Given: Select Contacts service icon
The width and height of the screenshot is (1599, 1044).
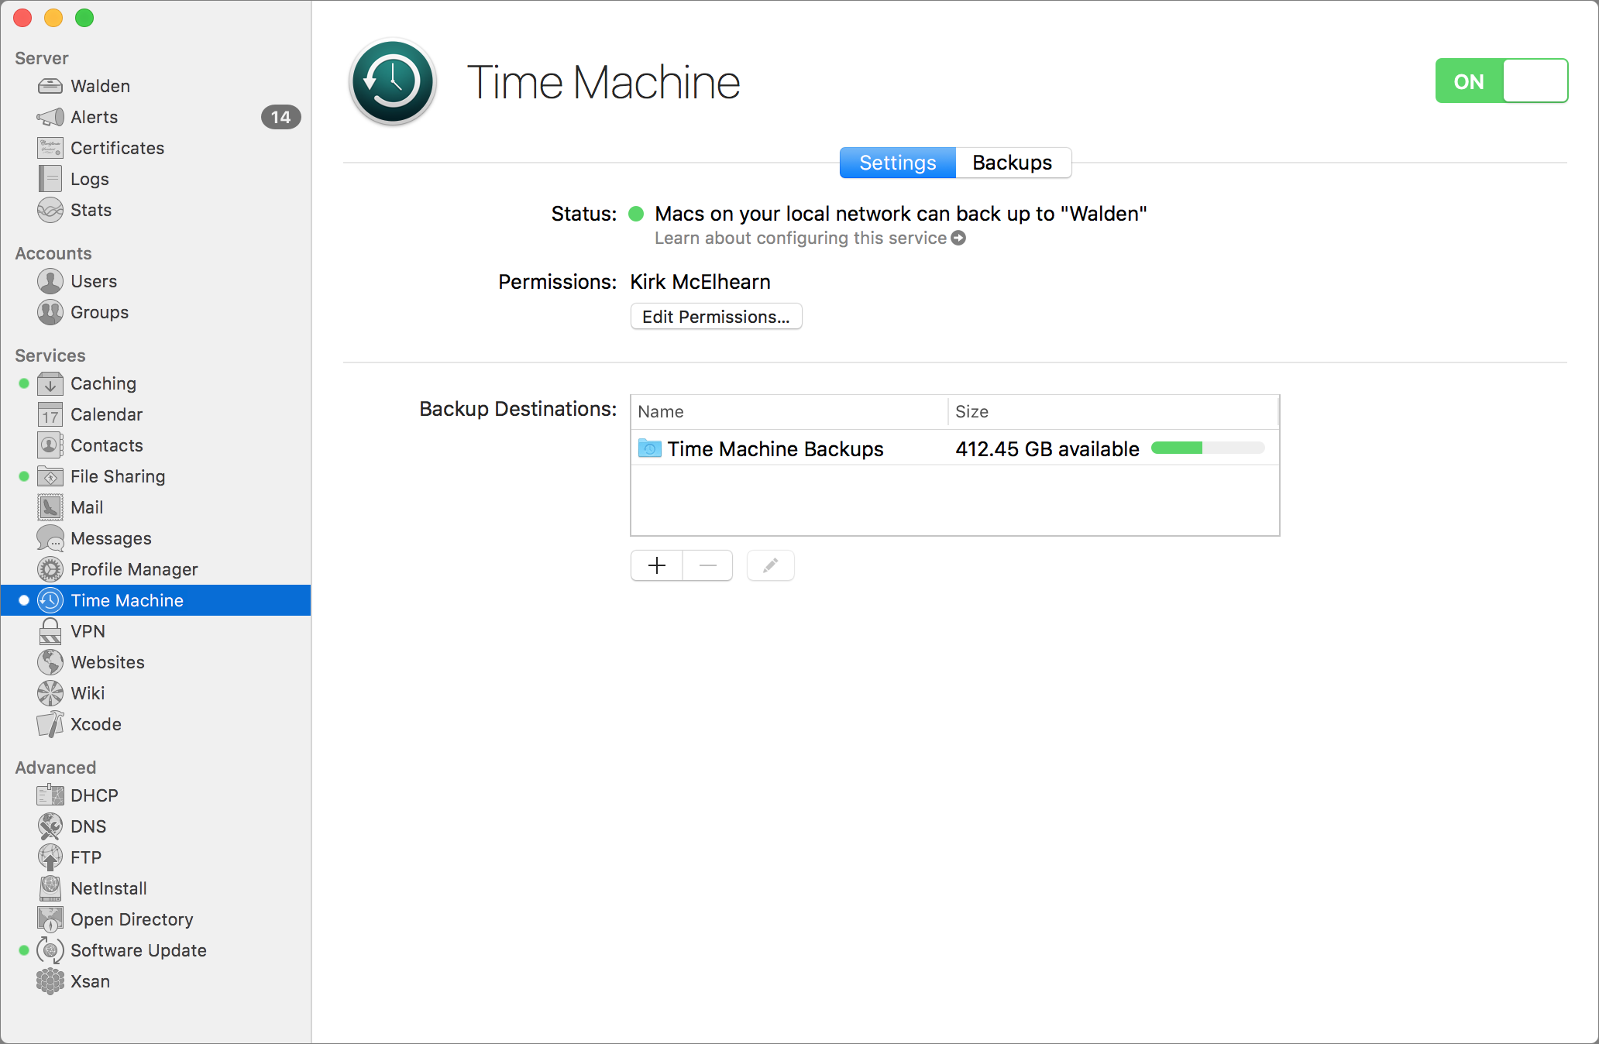Looking at the screenshot, I should (x=50, y=445).
